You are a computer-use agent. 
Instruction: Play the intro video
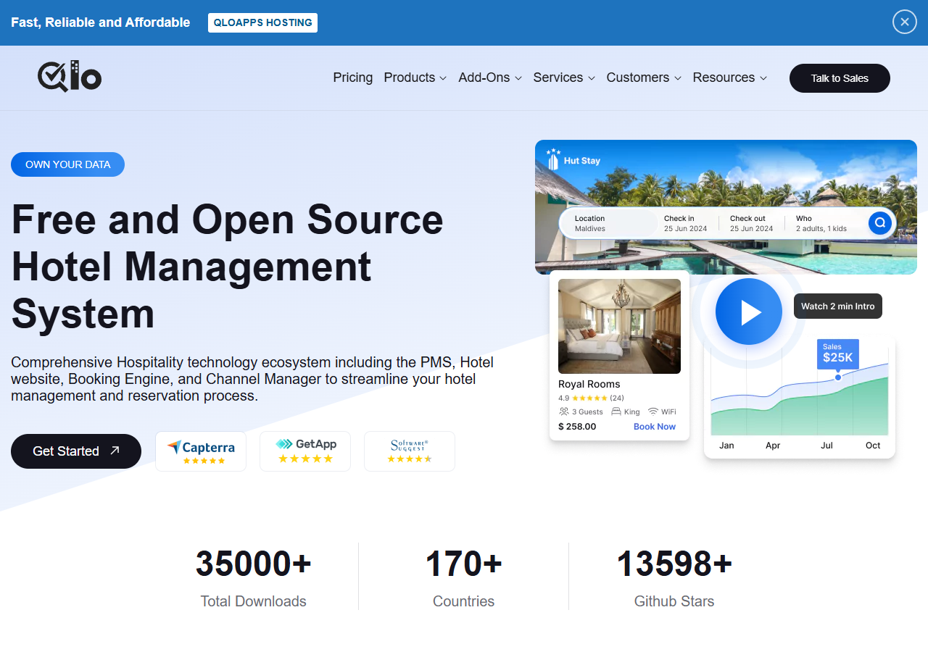coord(749,312)
